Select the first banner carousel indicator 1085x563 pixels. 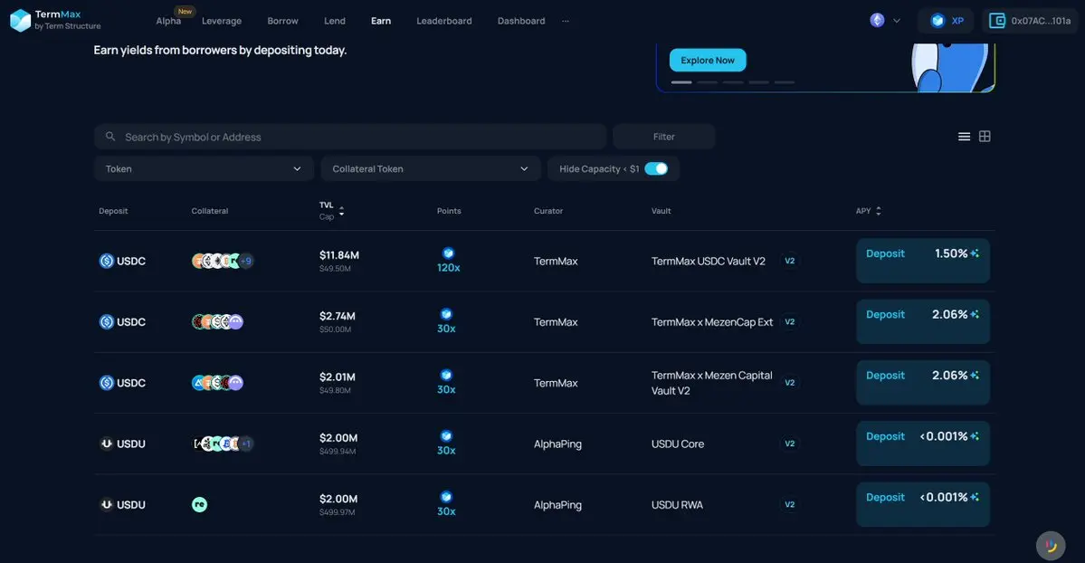click(681, 82)
